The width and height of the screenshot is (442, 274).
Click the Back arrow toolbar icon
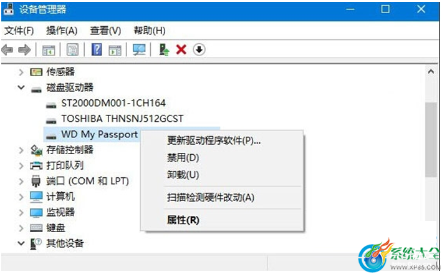coord(7,50)
